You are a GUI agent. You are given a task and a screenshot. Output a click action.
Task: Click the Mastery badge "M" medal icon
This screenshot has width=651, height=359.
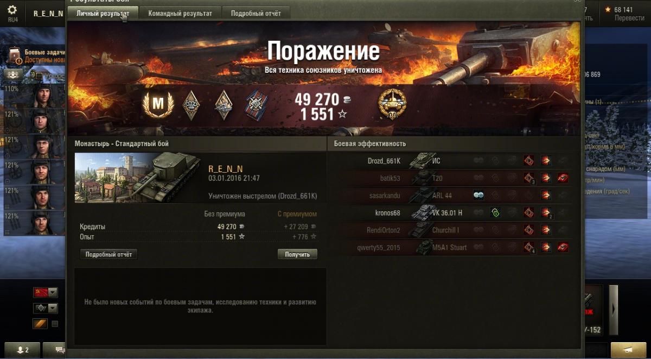157,104
